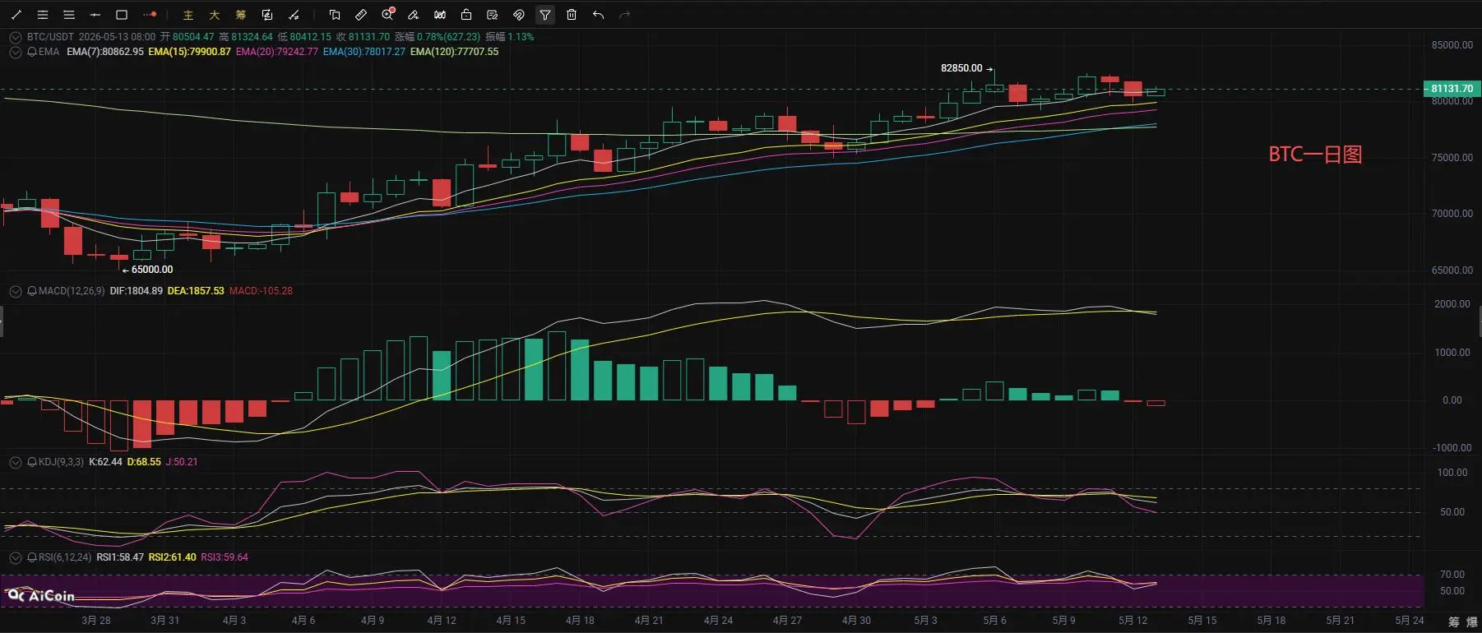Open KDJ(9,3,3) indicator settings label
The width and height of the screenshot is (1482, 633).
click(x=61, y=462)
